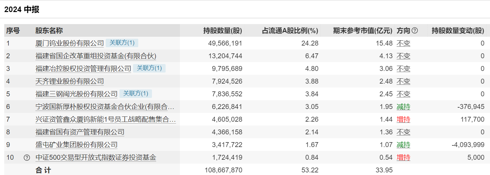Click the help icon beside 方向 header
Screen dimensions: 490x175
pos(415,31)
